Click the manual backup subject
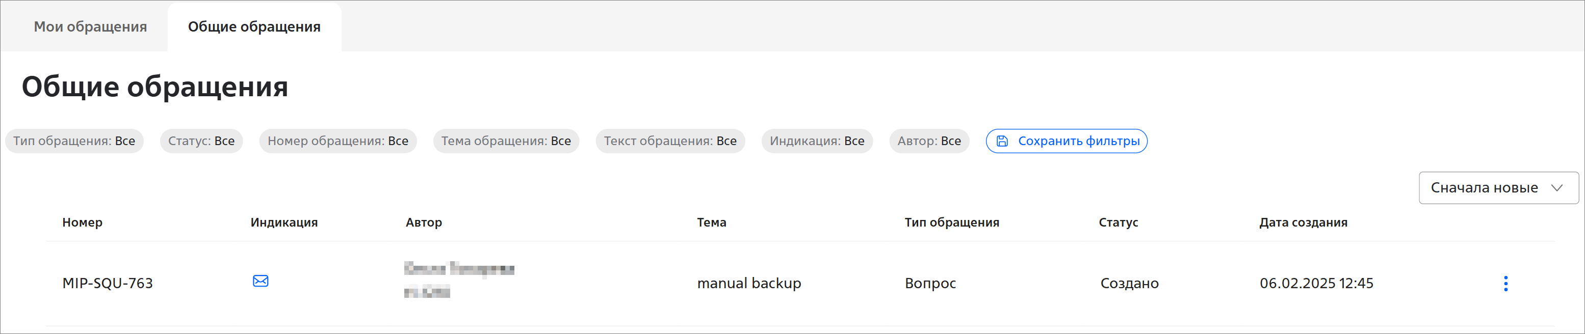The height and width of the screenshot is (334, 1585). (749, 283)
